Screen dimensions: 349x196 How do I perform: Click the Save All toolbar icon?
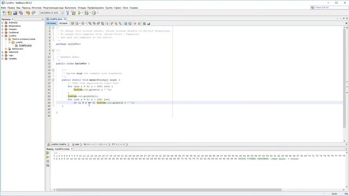click(x=21, y=13)
